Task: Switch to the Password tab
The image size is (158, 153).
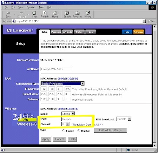Action: point(56,32)
